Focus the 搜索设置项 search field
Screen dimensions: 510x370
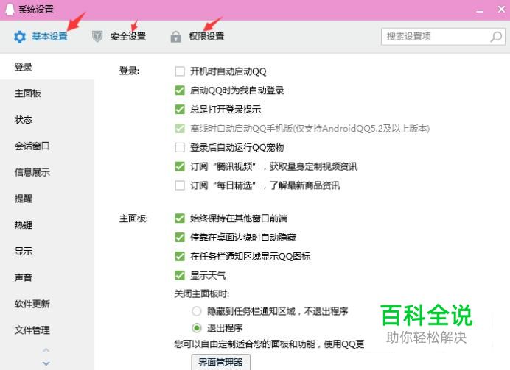coord(443,37)
